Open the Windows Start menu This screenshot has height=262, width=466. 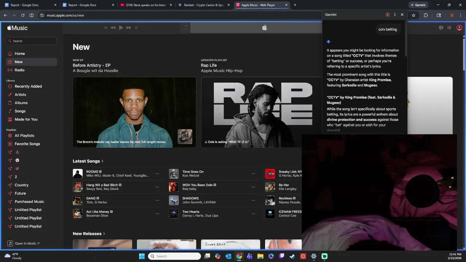pyautogui.click(x=142, y=256)
